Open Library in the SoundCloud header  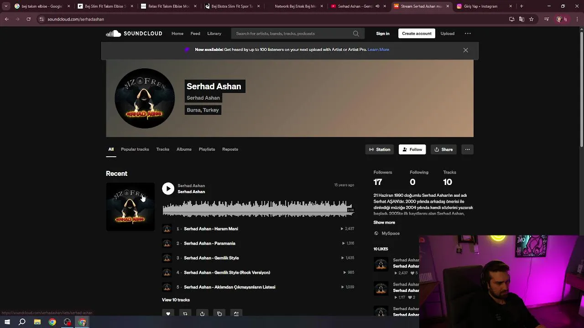pyautogui.click(x=214, y=33)
